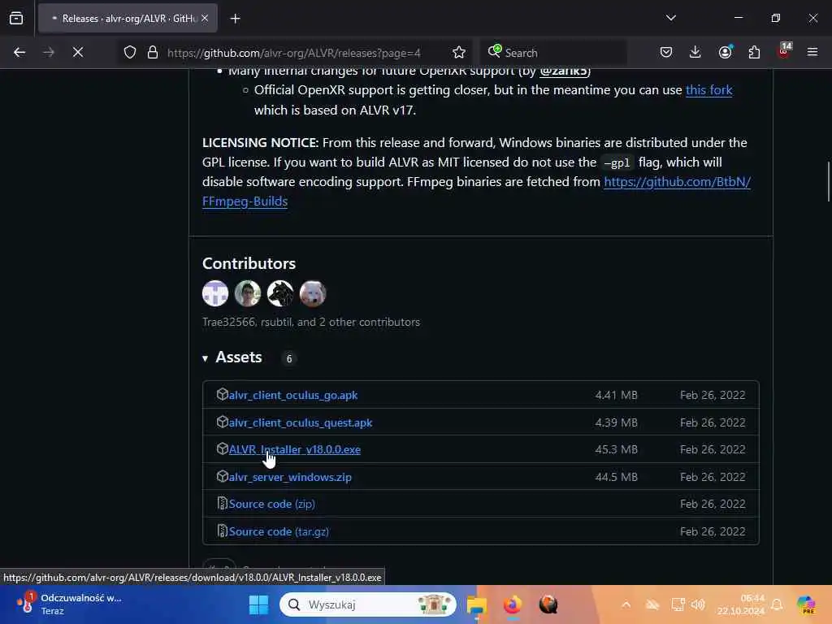Open the Extensions puzzle menu
The width and height of the screenshot is (832, 624).
click(754, 52)
